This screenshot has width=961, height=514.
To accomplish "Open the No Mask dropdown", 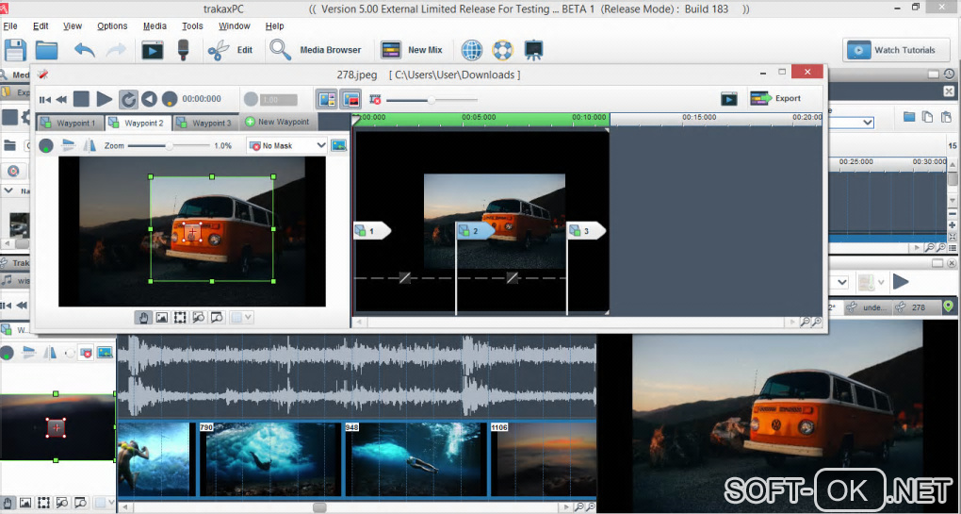I will pyautogui.click(x=286, y=146).
